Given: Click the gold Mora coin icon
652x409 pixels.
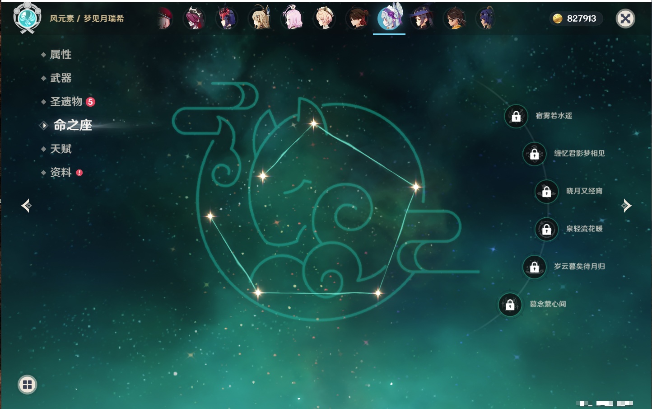Looking at the screenshot, I should point(558,19).
